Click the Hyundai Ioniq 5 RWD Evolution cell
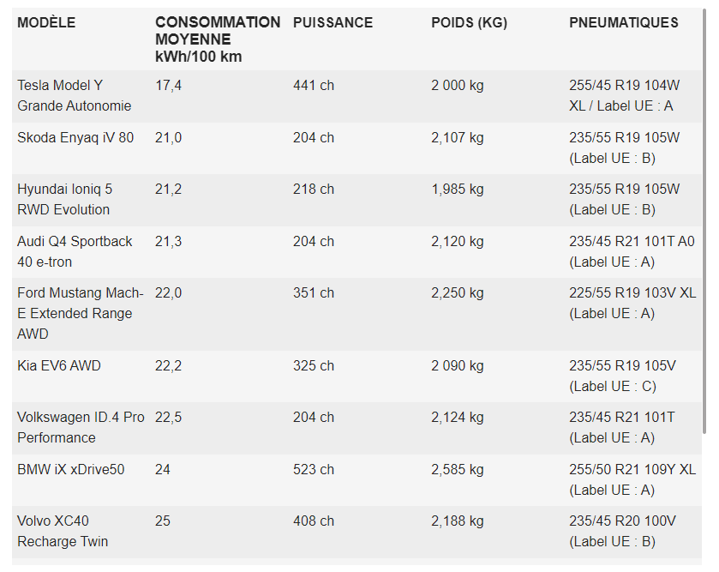This screenshot has height=572, width=719. [x=64, y=200]
